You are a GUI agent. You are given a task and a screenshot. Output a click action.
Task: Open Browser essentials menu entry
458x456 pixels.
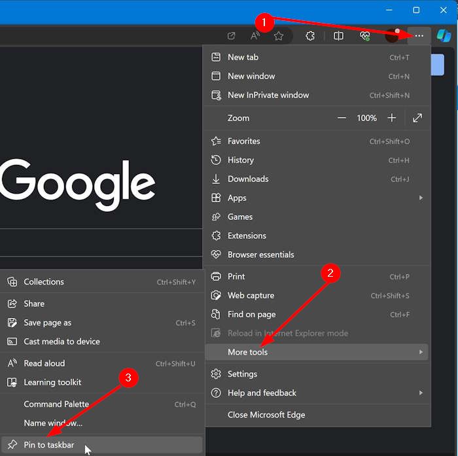click(x=317, y=254)
